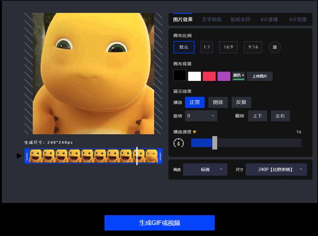The image size is (318, 236).
Task: Open the 画质 quality dropdown showing 标清
Action: pos(205,169)
